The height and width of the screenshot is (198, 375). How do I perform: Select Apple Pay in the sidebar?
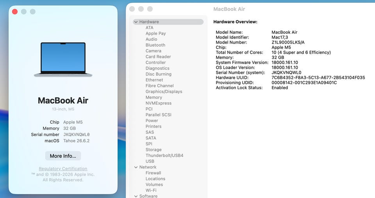(156, 33)
